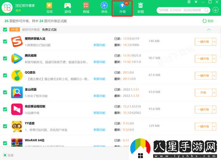Open upgrade dropdown arrow for 金山词霸

(214, 93)
